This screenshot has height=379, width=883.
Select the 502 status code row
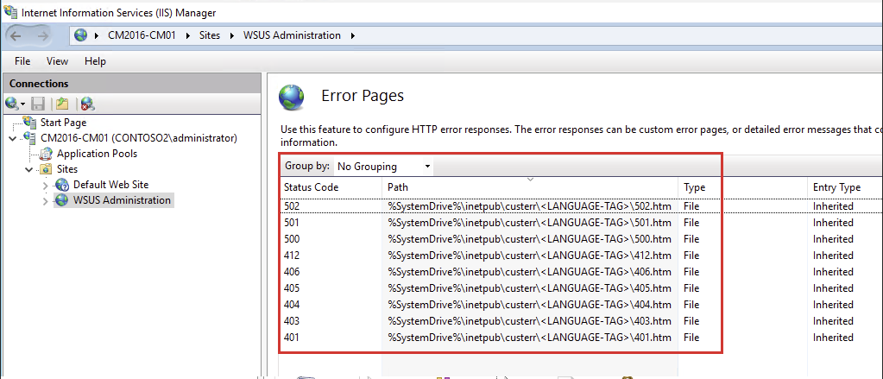coord(581,206)
